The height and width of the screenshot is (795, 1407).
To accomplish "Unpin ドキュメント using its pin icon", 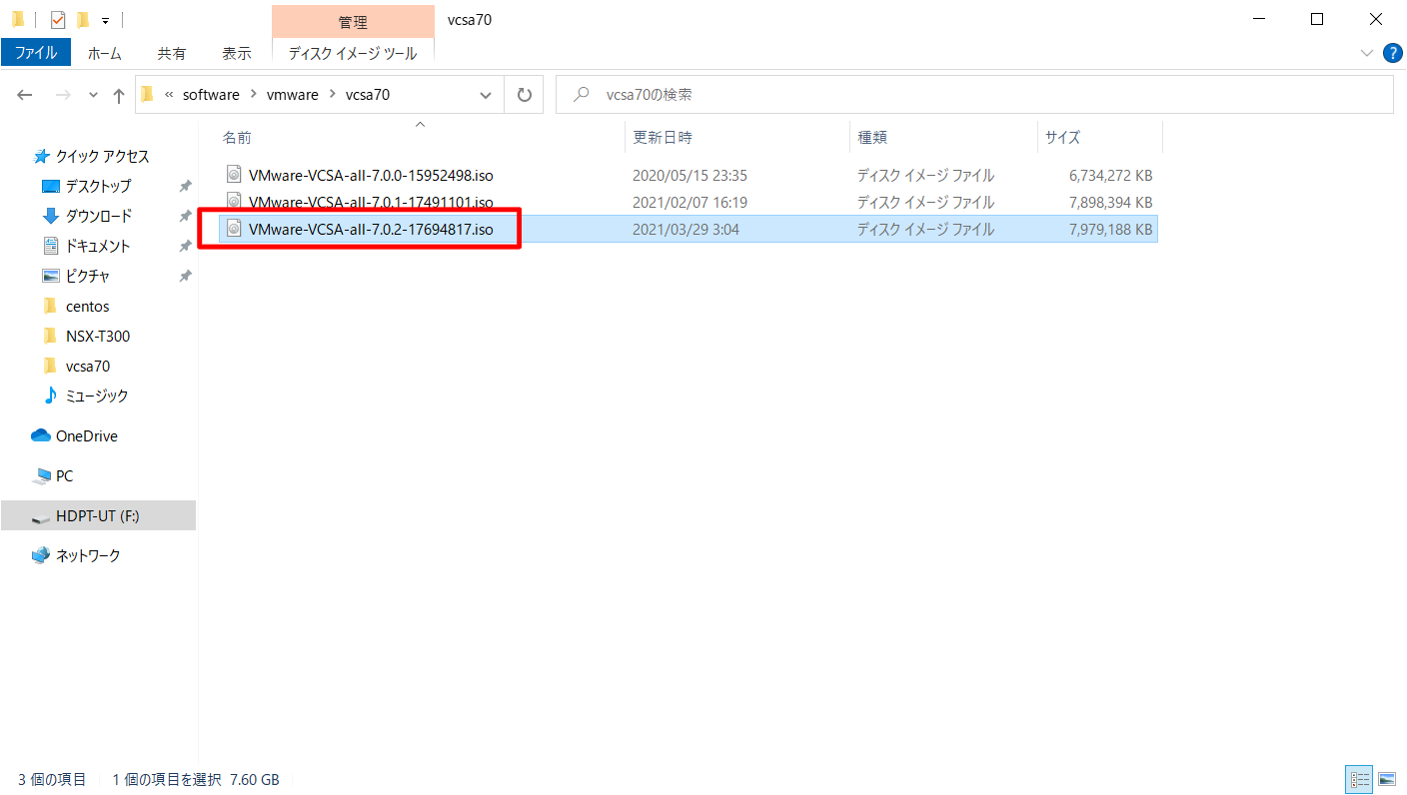I will [185, 246].
